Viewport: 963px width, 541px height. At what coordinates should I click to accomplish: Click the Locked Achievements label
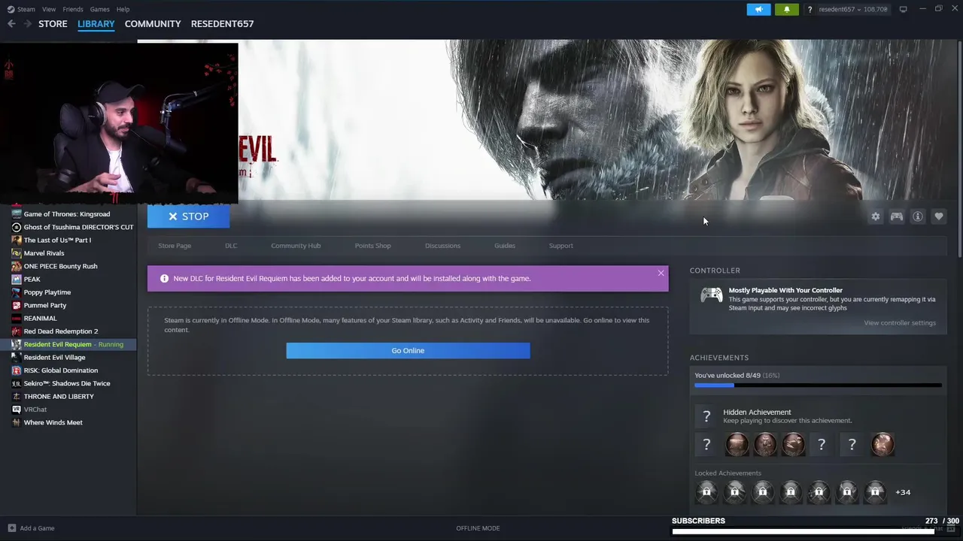728,473
